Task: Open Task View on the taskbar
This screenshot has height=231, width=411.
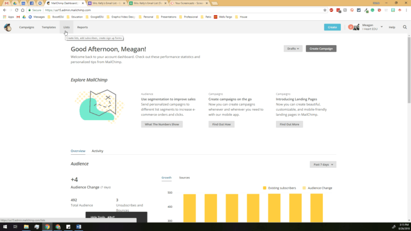Action: pyautogui.click(x=15, y=227)
